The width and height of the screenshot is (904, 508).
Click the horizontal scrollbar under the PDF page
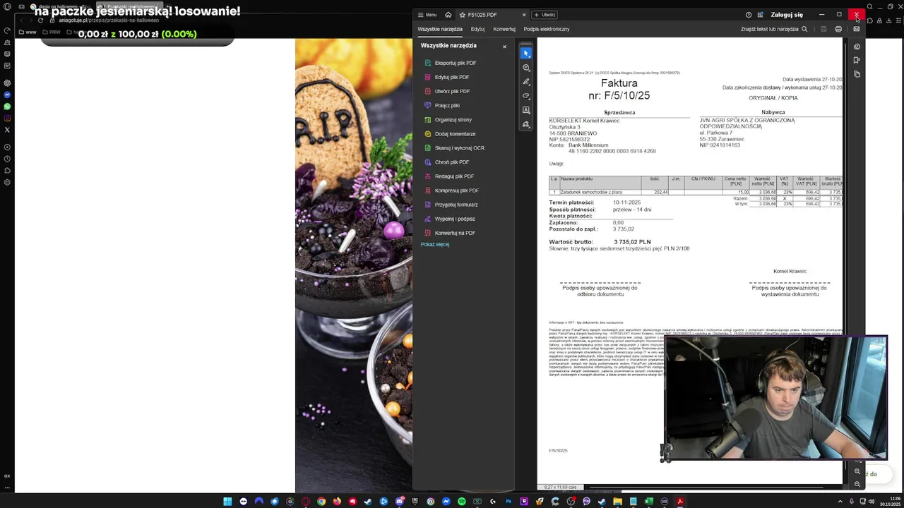(x=706, y=487)
